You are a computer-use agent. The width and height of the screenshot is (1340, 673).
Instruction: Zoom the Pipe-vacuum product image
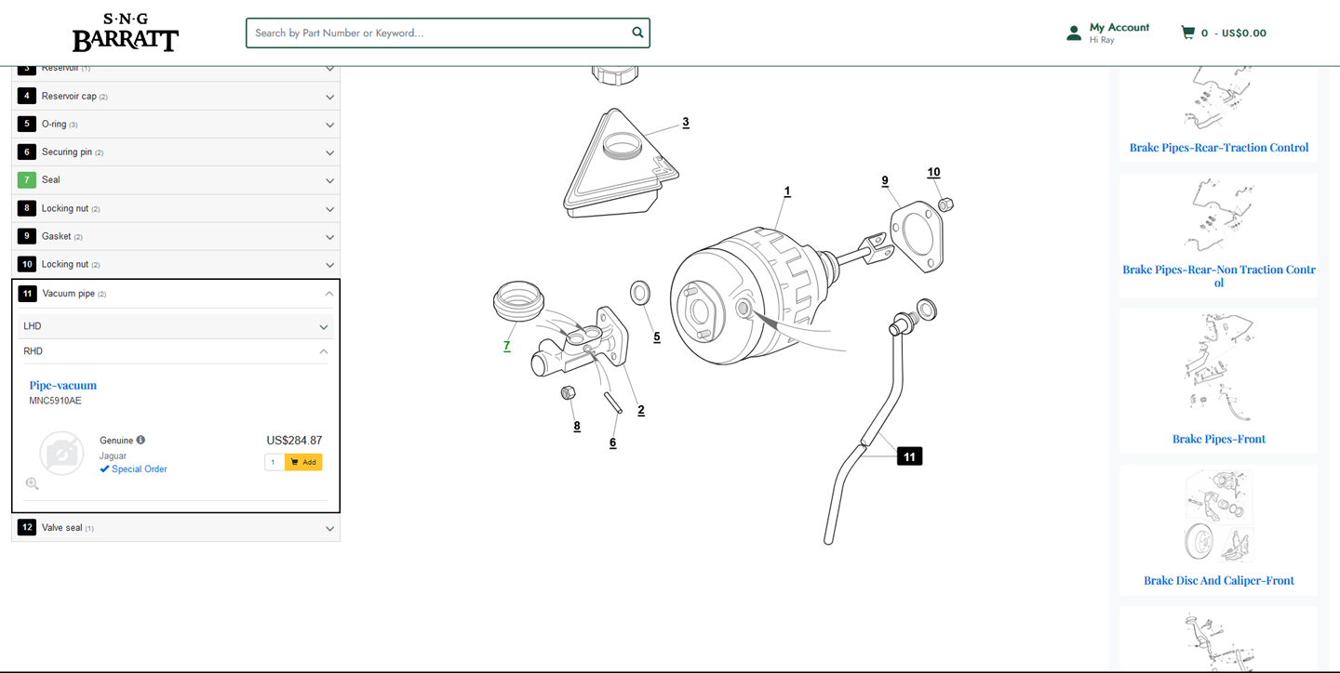click(x=33, y=483)
